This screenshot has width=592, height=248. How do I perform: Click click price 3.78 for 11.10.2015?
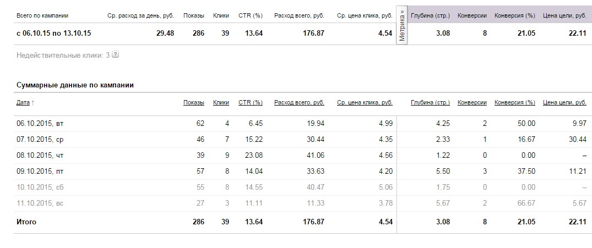pyautogui.click(x=385, y=203)
